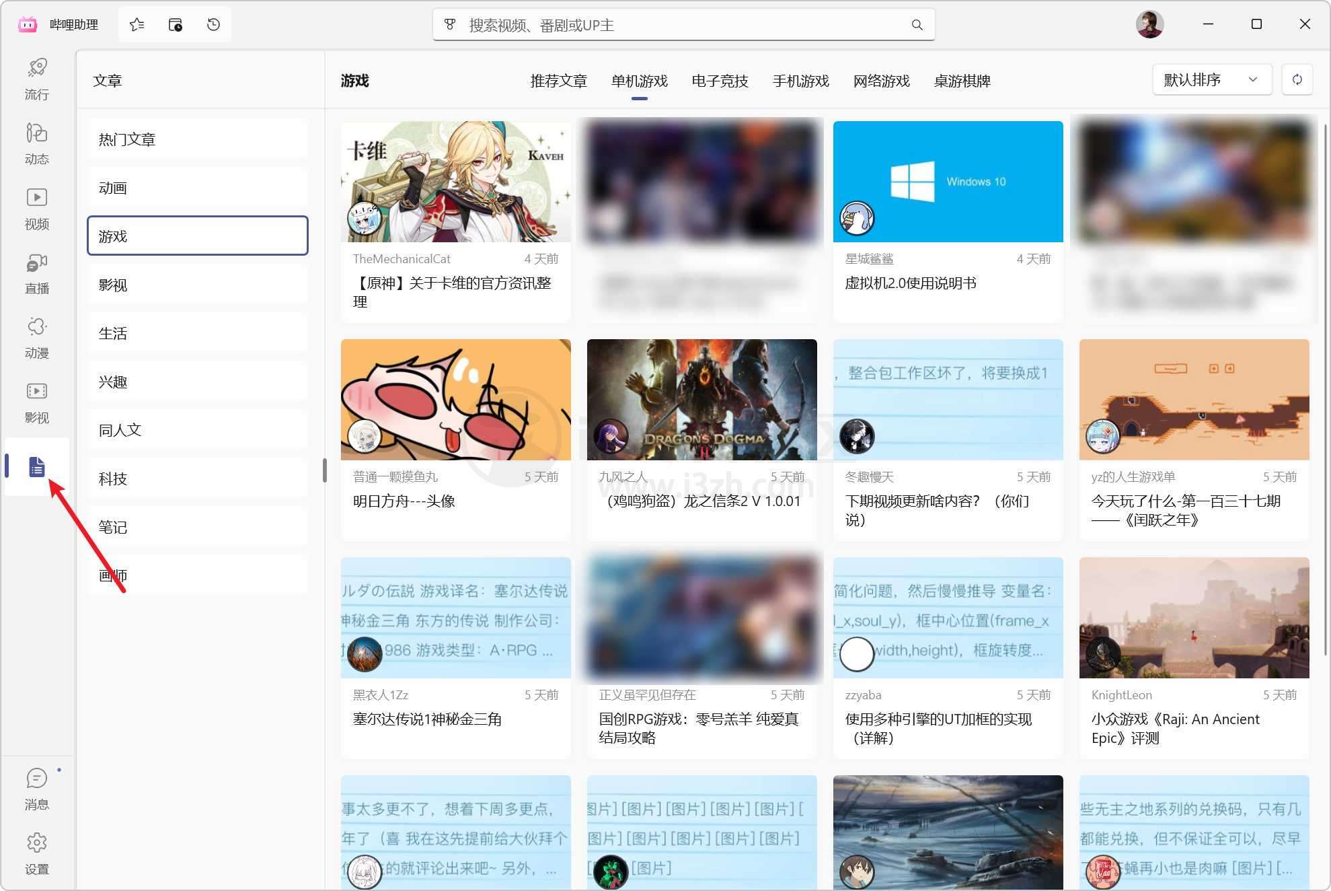Open the 卡维 Kaveh article thumbnail
The height and width of the screenshot is (891, 1331).
(x=456, y=182)
